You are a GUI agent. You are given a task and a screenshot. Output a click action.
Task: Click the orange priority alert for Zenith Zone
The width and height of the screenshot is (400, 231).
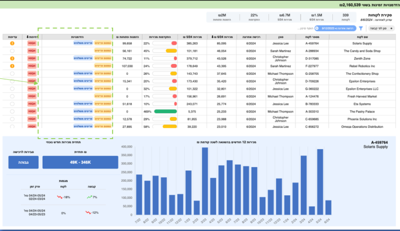point(12,59)
